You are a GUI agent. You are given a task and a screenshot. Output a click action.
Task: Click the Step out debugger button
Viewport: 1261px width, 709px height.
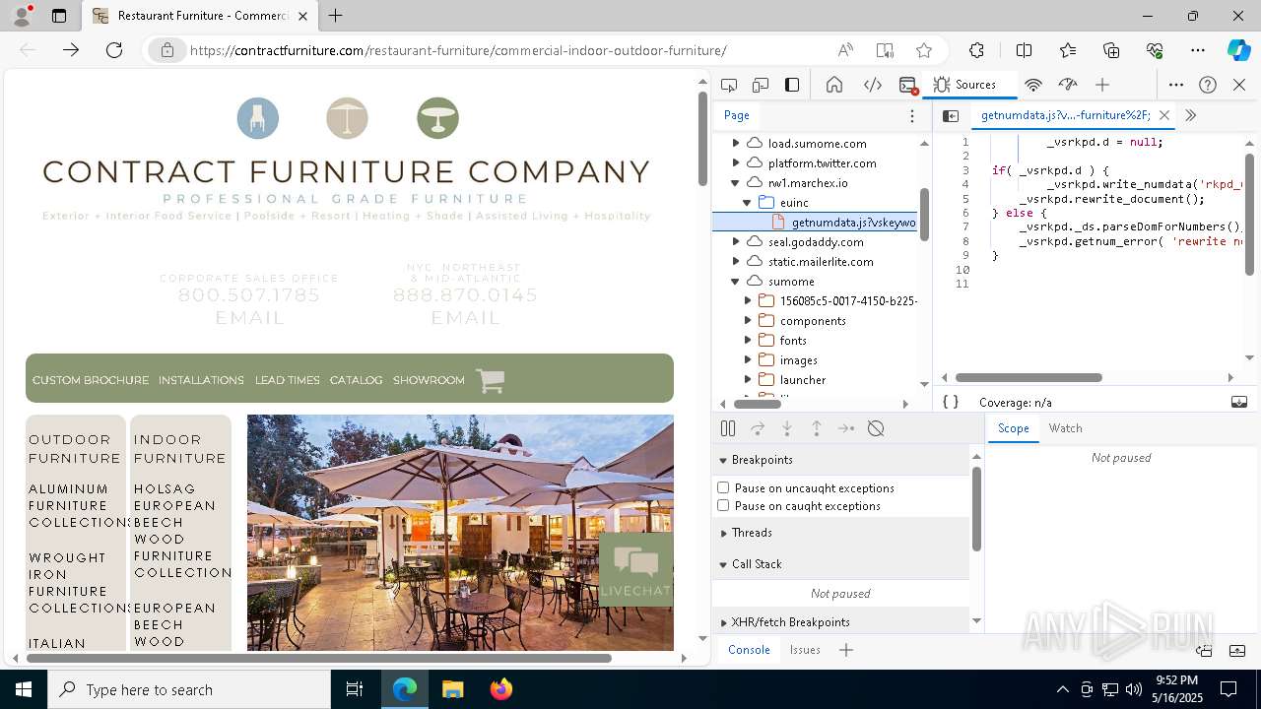click(x=817, y=428)
